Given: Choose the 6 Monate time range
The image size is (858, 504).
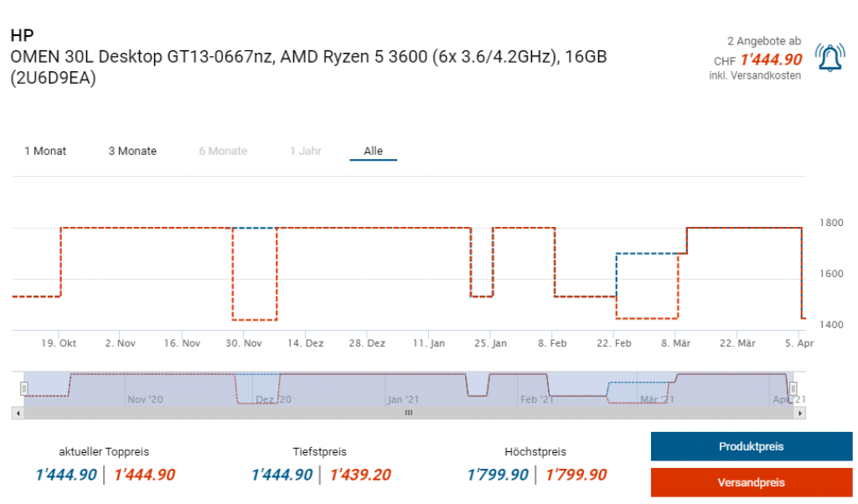Looking at the screenshot, I should [x=223, y=152].
